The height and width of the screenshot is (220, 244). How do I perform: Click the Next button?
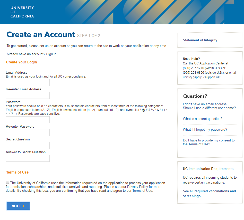point(18,206)
